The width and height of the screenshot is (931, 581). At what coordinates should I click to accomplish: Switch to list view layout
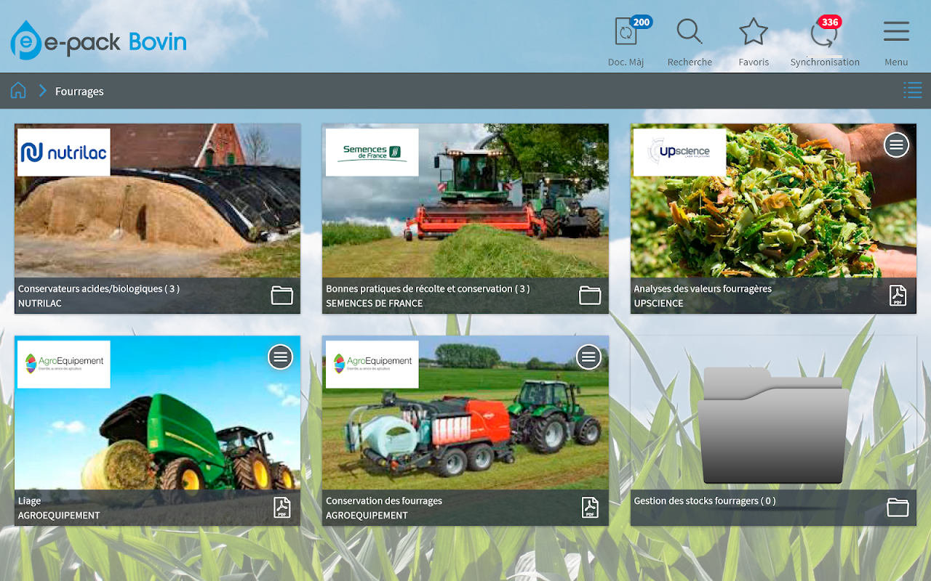tap(912, 90)
